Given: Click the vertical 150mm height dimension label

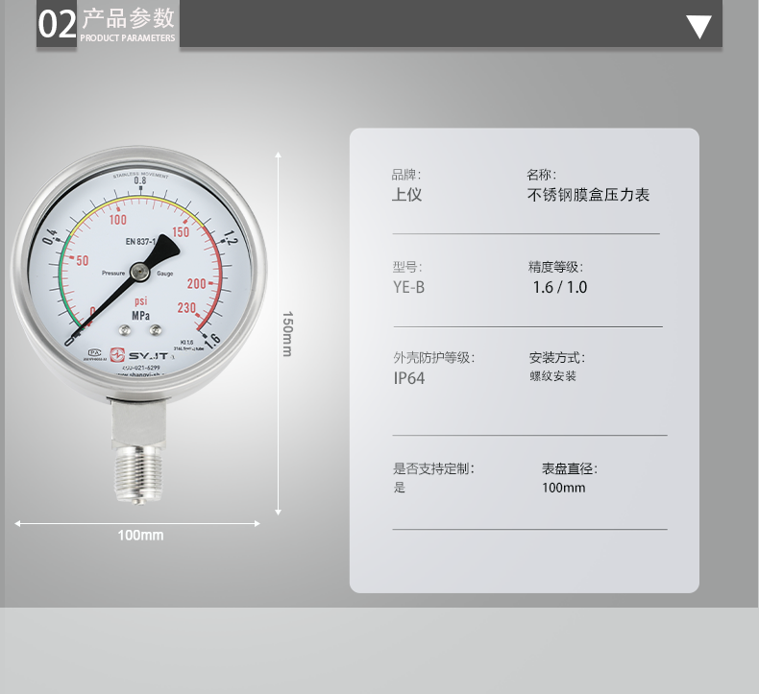Looking at the screenshot, I should coord(286,333).
